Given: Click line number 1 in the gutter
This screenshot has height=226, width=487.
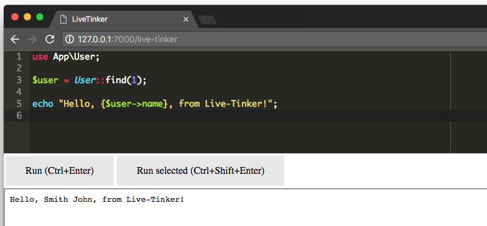Looking at the screenshot, I should click(19, 56).
